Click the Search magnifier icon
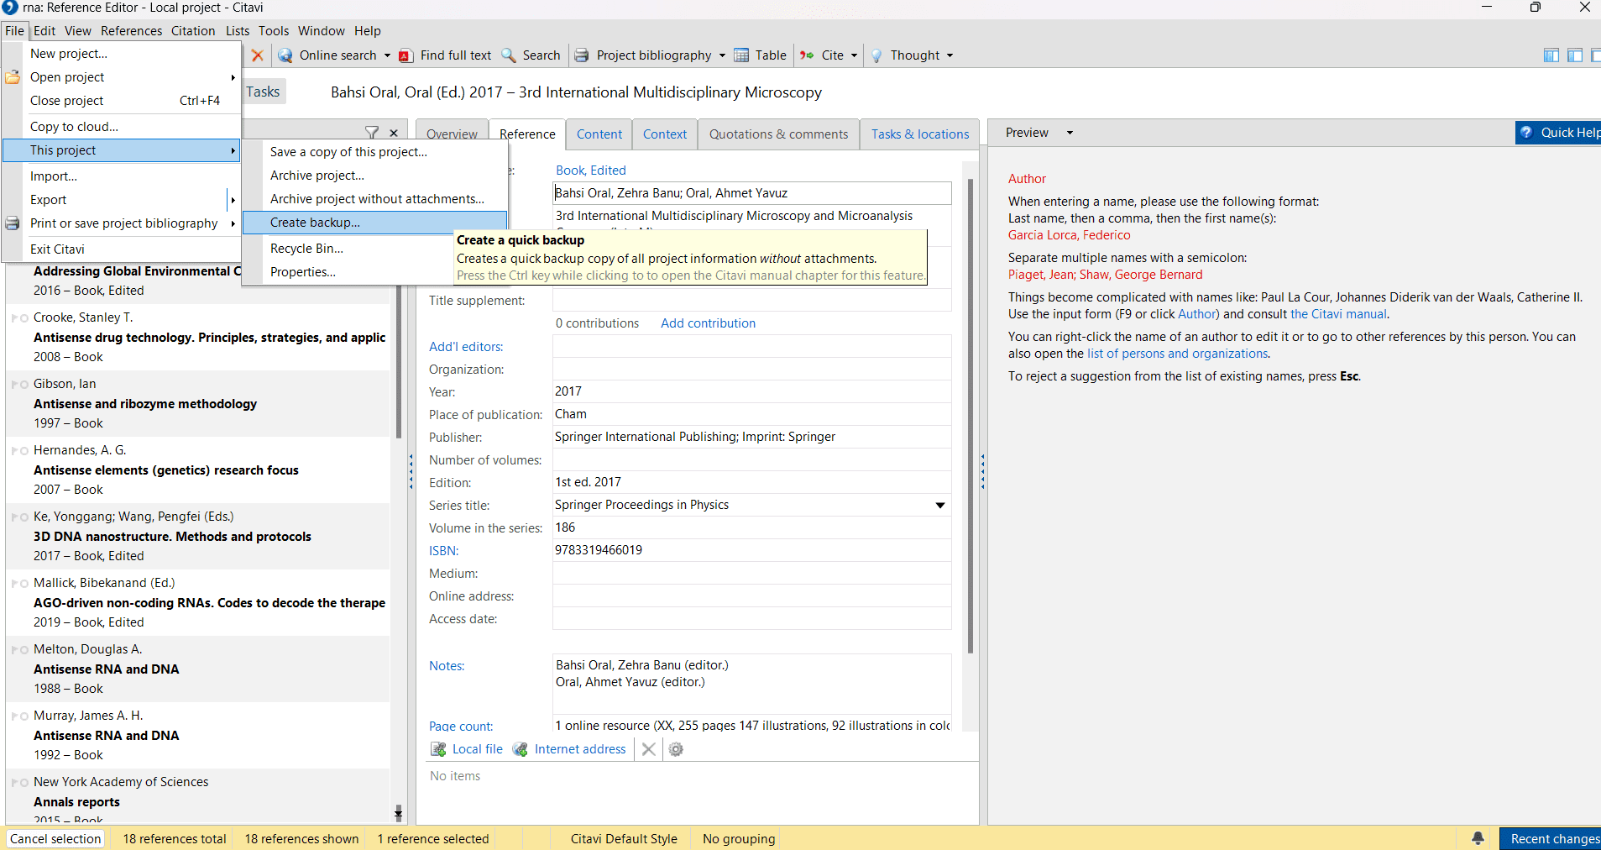Image resolution: width=1601 pixels, height=850 pixels. point(509,55)
